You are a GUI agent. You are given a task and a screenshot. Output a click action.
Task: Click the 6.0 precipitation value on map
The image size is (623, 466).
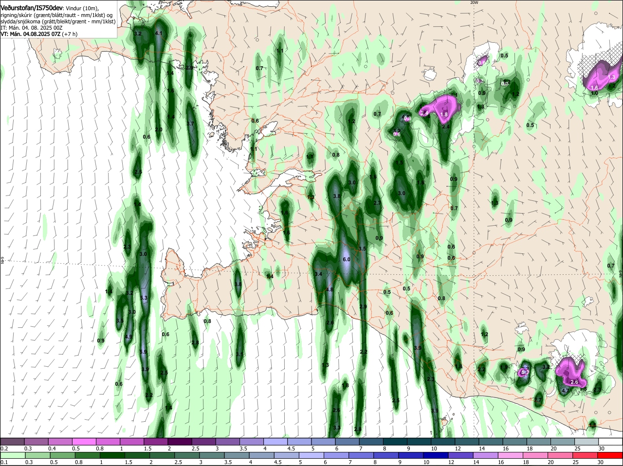click(347, 260)
